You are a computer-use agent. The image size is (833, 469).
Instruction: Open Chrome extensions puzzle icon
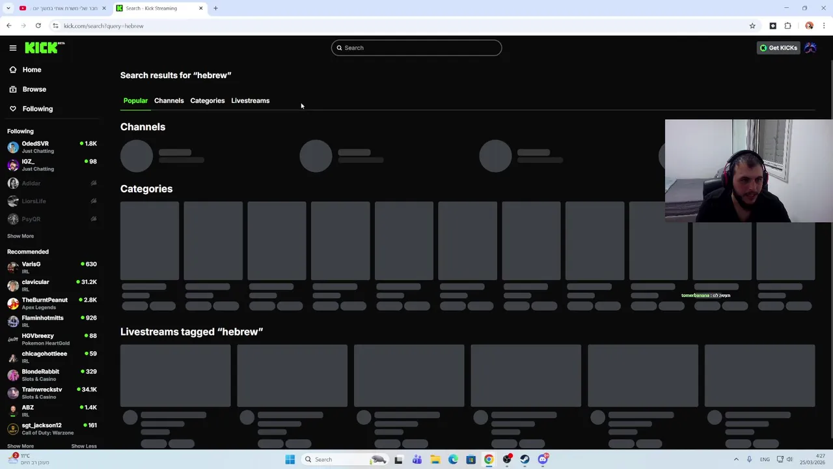(787, 25)
